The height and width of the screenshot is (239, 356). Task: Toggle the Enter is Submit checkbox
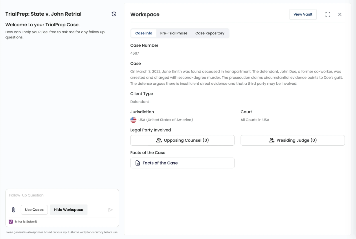[x=11, y=222]
